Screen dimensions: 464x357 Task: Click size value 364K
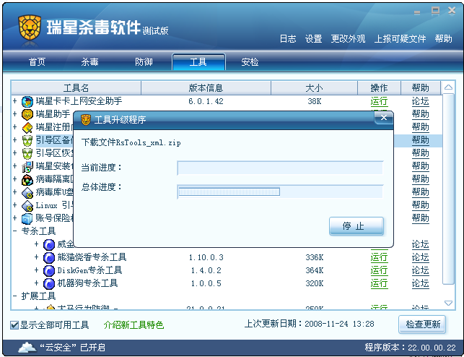pyautogui.click(x=315, y=270)
